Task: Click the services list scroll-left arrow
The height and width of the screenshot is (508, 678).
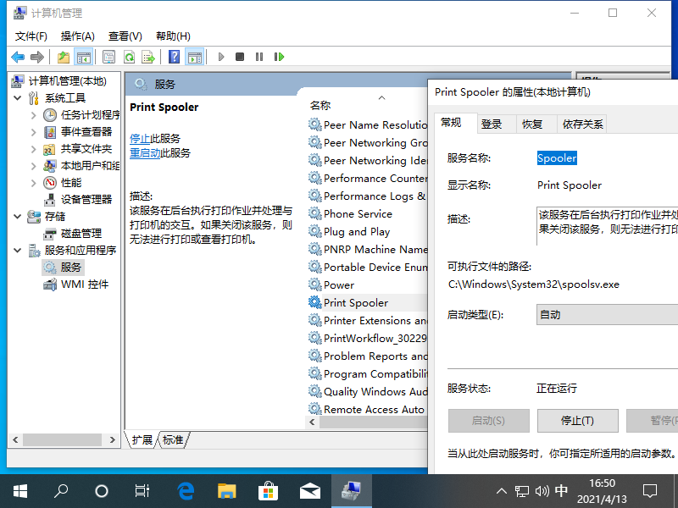Action: pos(312,422)
